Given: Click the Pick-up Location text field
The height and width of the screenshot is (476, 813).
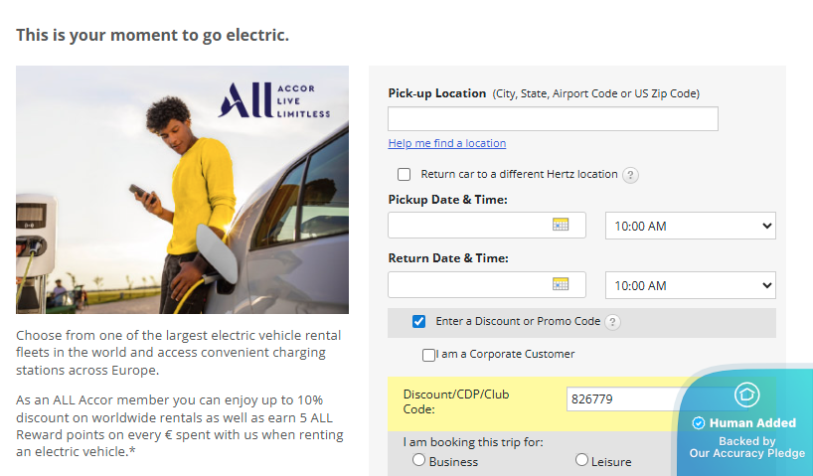Looking at the screenshot, I should point(553,119).
